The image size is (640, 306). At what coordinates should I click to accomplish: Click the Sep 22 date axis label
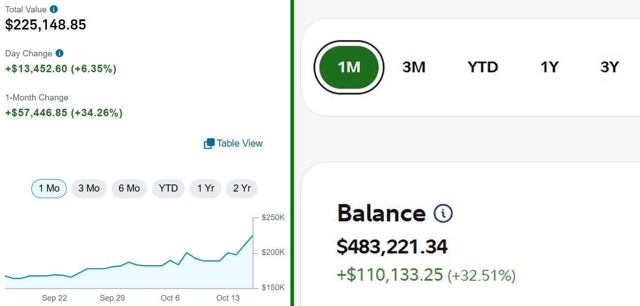(x=54, y=298)
